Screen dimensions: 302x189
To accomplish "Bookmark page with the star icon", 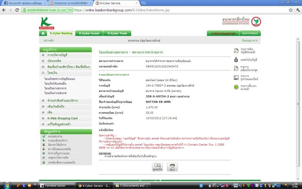I will [x=291, y=10].
